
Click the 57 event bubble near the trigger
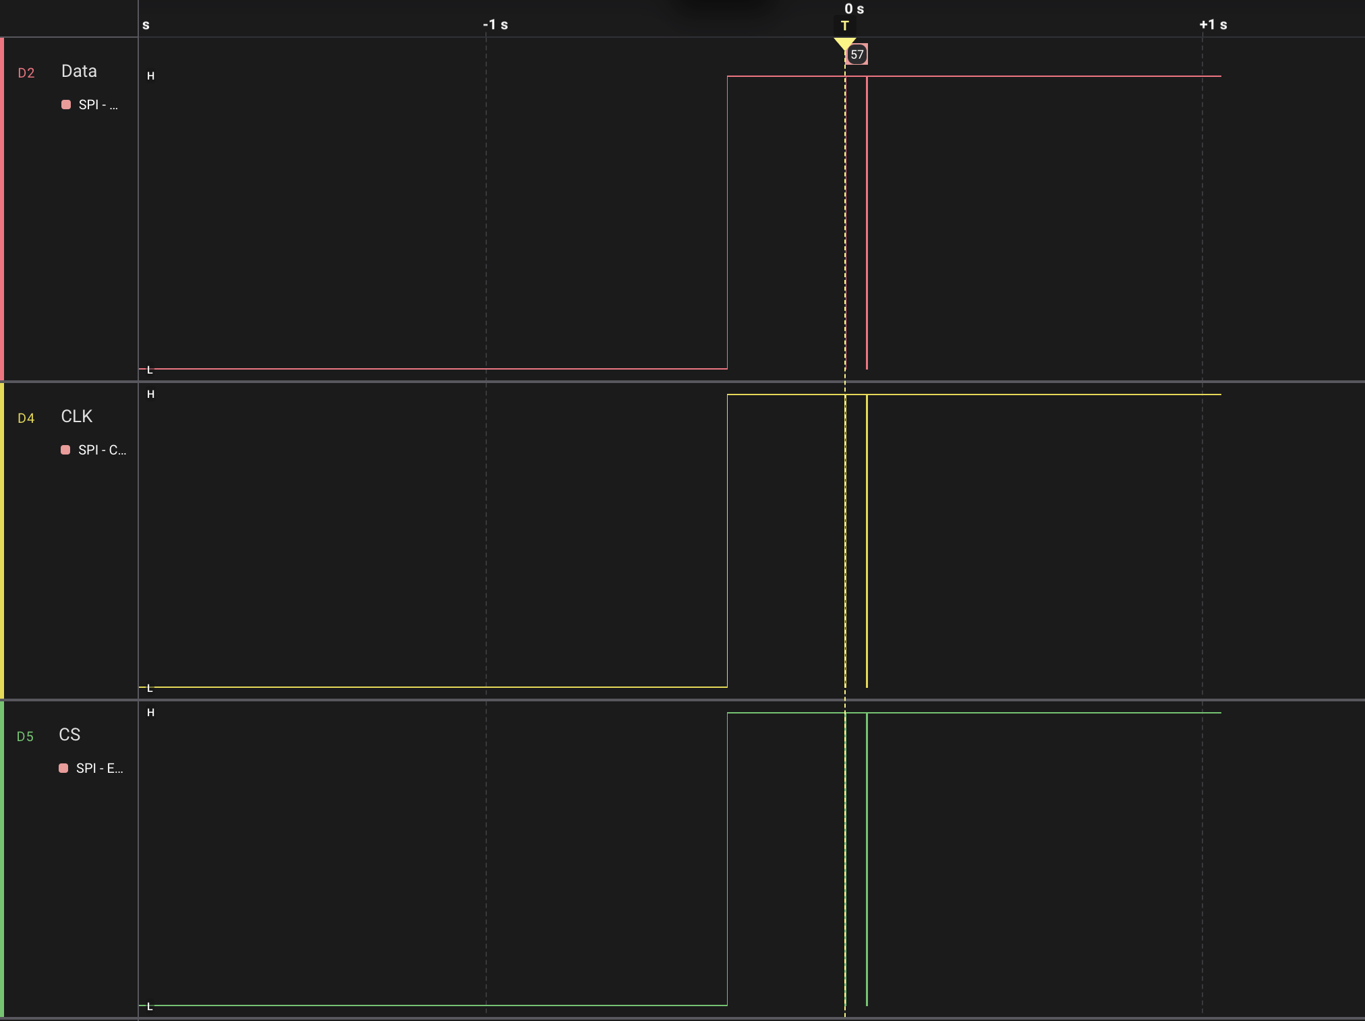(858, 55)
